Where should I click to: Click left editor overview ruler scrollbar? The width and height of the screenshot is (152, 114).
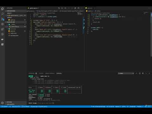[84, 25]
